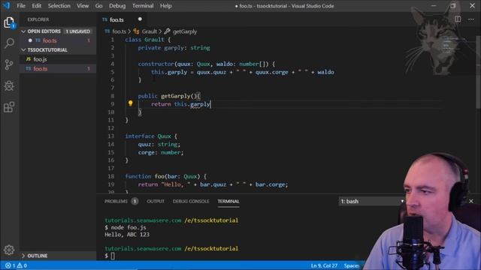
Task: Click the error count icon in status bar
Action: click(10, 265)
